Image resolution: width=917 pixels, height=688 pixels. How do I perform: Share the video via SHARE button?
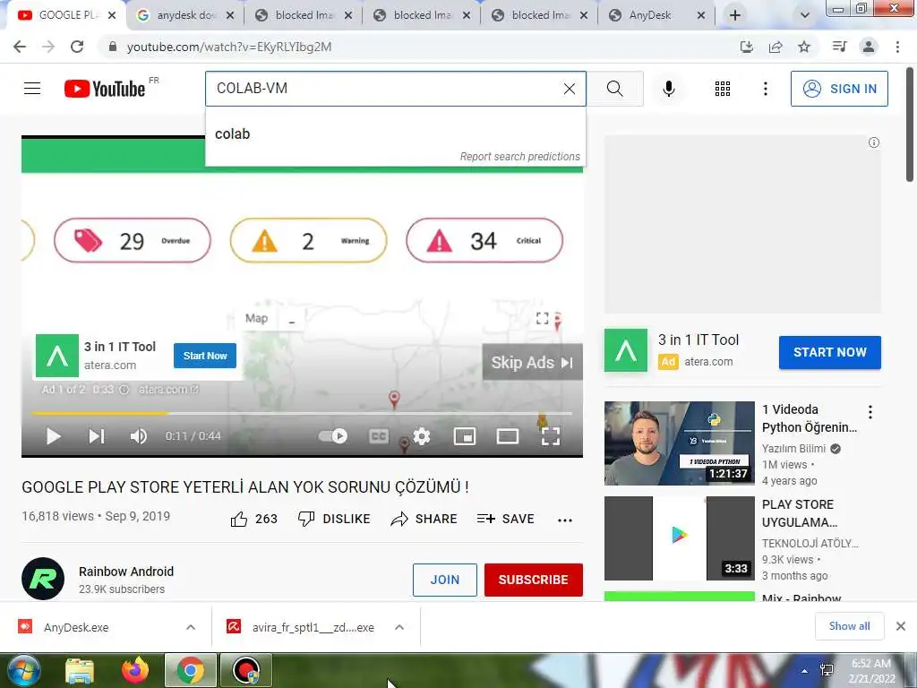tap(424, 519)
